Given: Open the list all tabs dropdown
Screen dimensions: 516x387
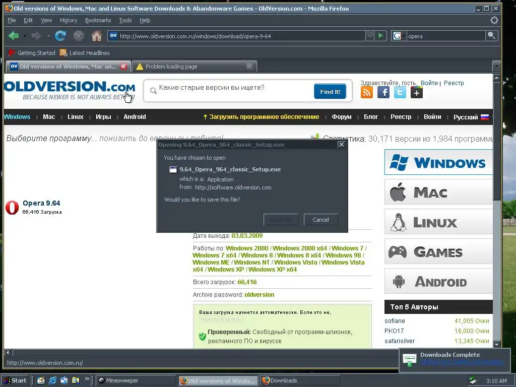Looking at the screenshot, I should pyautogui.click(x=496, y=67).
